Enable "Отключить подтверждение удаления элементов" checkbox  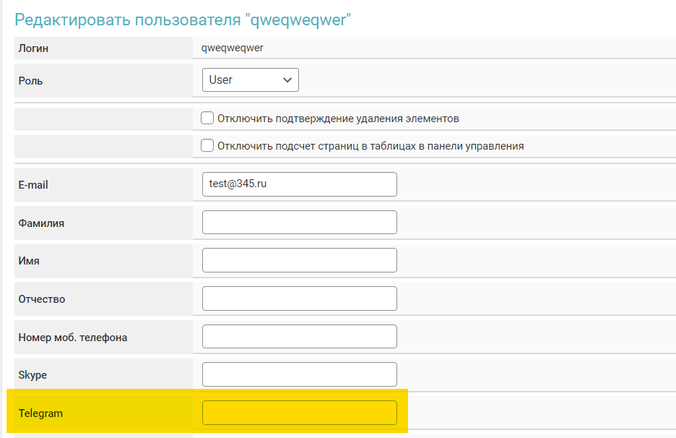(x=207, y=119)
